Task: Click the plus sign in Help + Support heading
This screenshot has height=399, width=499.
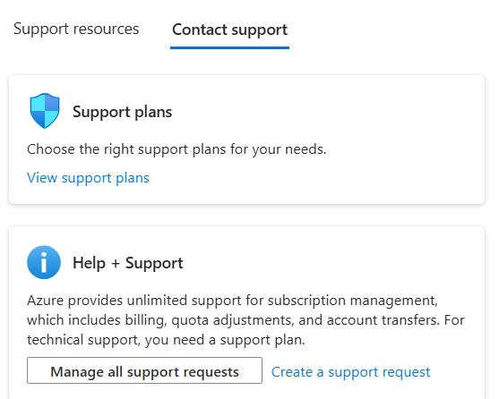Action: coord(116,263)
